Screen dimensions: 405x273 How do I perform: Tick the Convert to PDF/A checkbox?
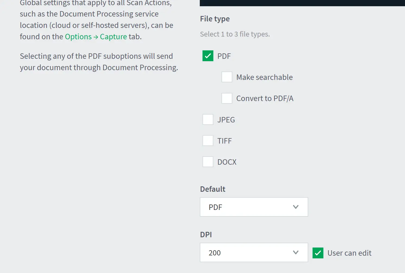(227, 98)
